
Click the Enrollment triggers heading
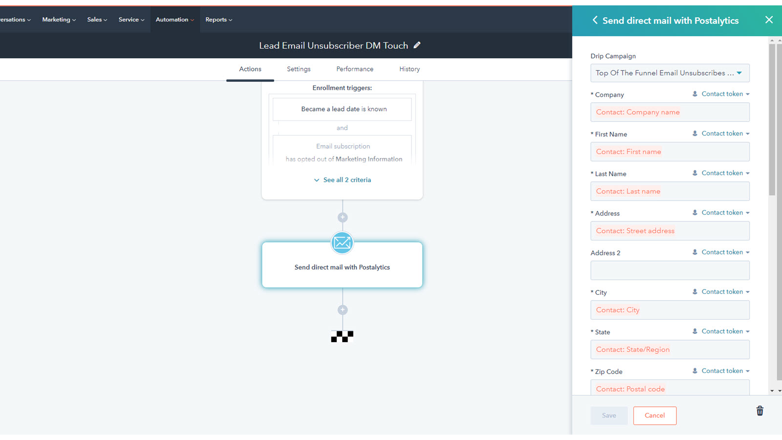point(342,88)
